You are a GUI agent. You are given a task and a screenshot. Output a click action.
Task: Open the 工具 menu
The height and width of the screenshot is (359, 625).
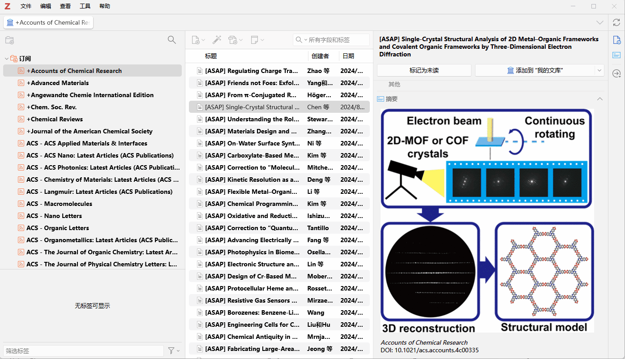coord(85,6)
